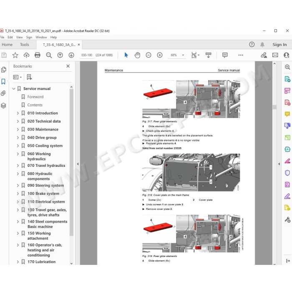
Task: Open notifications bell icon
Action: click(x=262, y=45)
